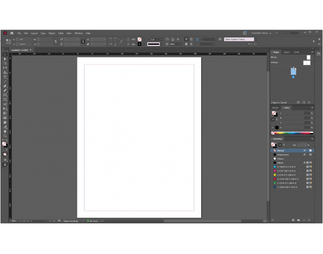Open the zoom level dropdown in the status bar
323x254 pixels.
[20, 221]
